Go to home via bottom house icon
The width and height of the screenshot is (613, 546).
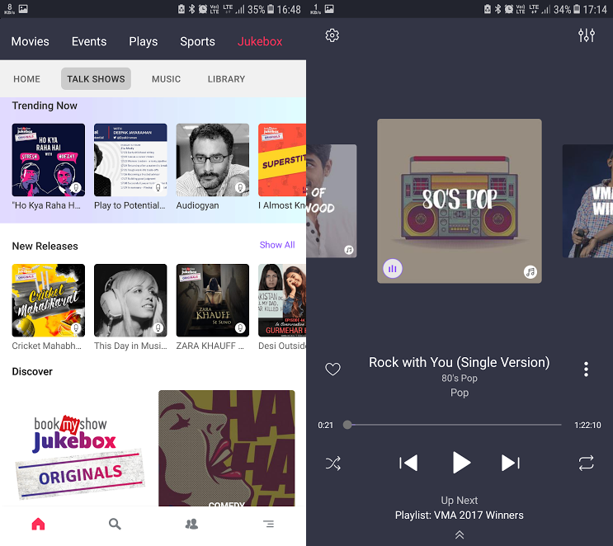coord(38,524)
